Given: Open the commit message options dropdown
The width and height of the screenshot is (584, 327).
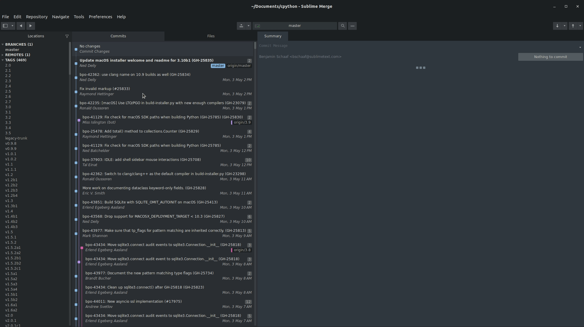Looking at the screenshot, I should coord(580,47).
